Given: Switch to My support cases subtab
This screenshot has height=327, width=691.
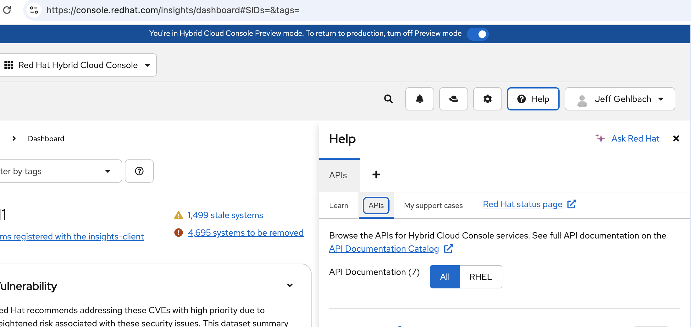Looking at the screenshot, I should click(x=434, y=206).
